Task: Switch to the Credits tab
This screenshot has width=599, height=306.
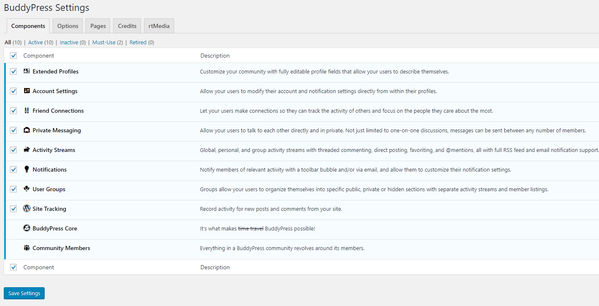Action: coord(127,26)
